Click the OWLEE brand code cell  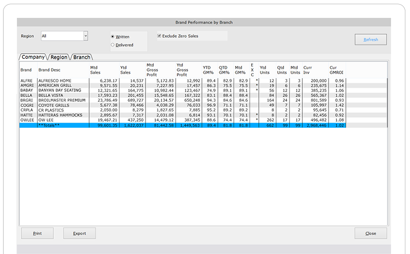coord(27,120)
